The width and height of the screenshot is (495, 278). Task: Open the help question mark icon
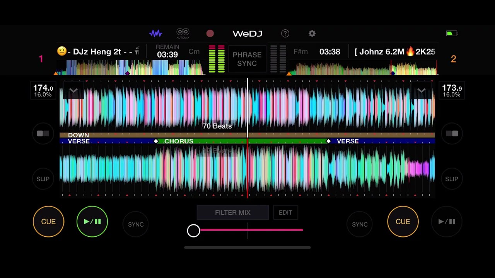point(285,34)
